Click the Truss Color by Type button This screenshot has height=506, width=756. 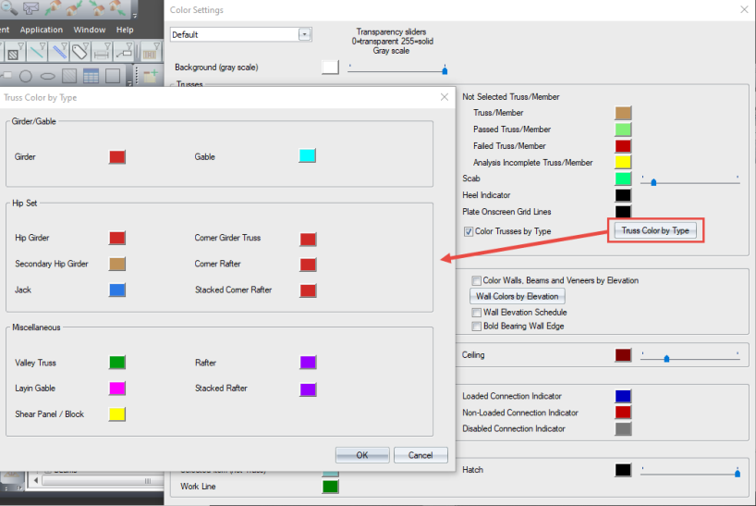click(655, 230)
